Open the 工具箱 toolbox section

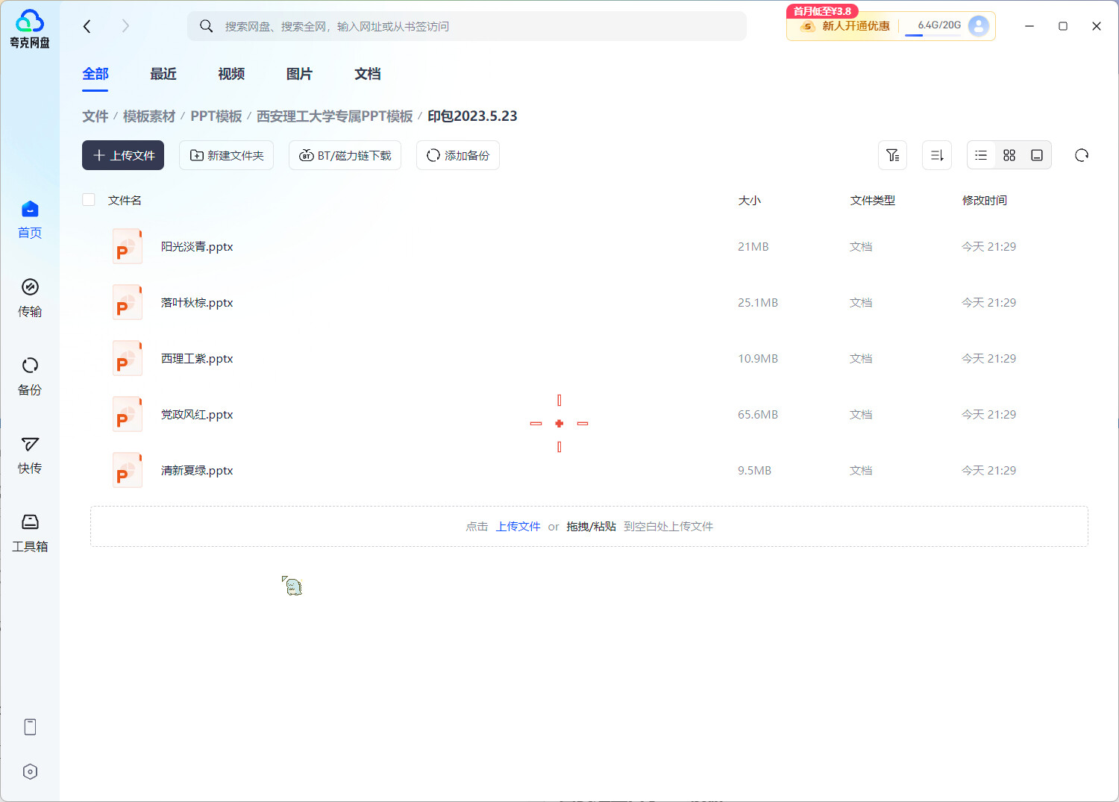[30, 533]
